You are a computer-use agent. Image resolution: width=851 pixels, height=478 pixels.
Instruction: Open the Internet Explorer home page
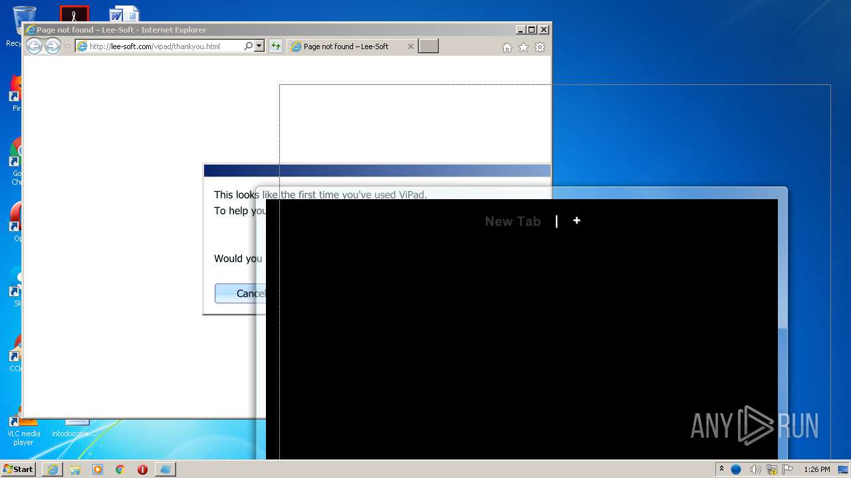point(507,47)
